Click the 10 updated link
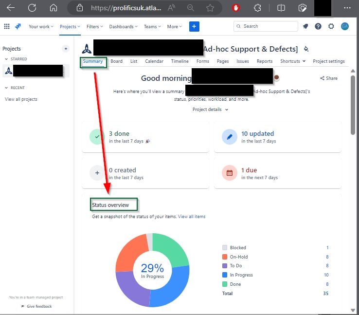 (257, 133)
